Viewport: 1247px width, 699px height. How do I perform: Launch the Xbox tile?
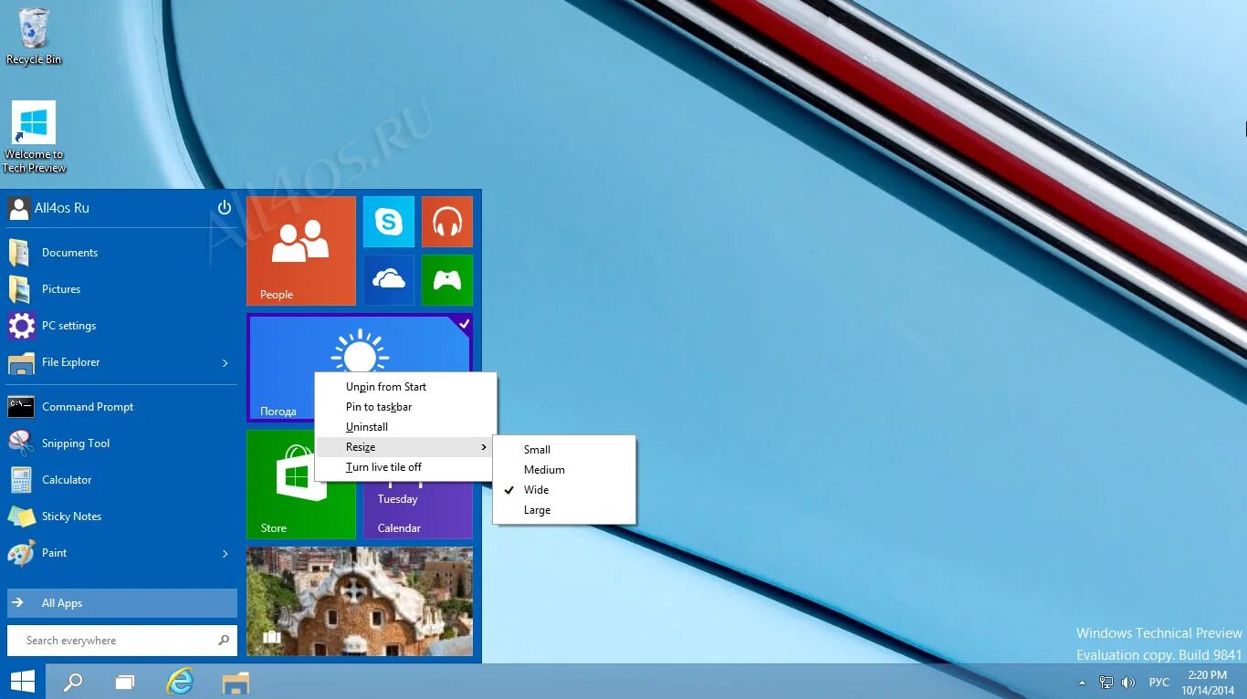[447, 280]
